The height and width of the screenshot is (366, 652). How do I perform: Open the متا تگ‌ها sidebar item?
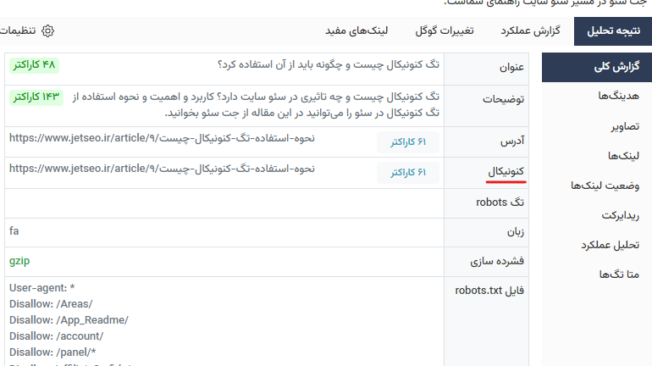(619, 274)
